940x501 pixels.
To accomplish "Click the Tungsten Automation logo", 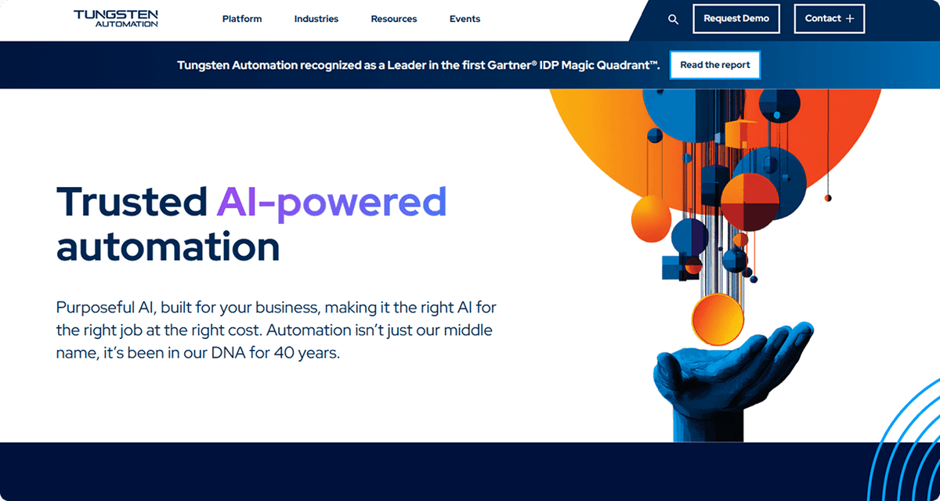I will pyautogui.click(x=115, y=19).
